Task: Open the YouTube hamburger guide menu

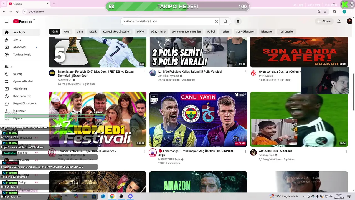Action: click(x=7, y=21)
